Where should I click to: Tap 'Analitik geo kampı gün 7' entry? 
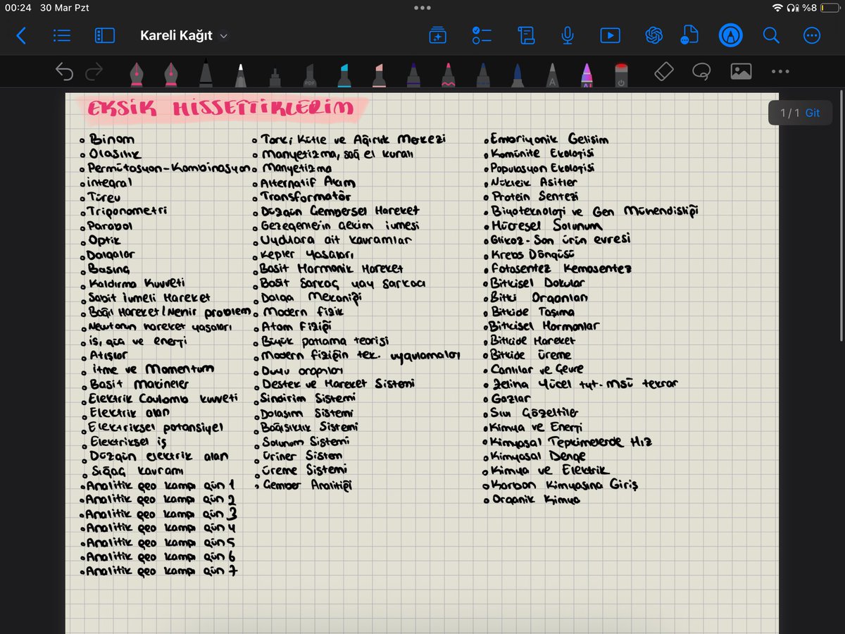pos(161,571)
